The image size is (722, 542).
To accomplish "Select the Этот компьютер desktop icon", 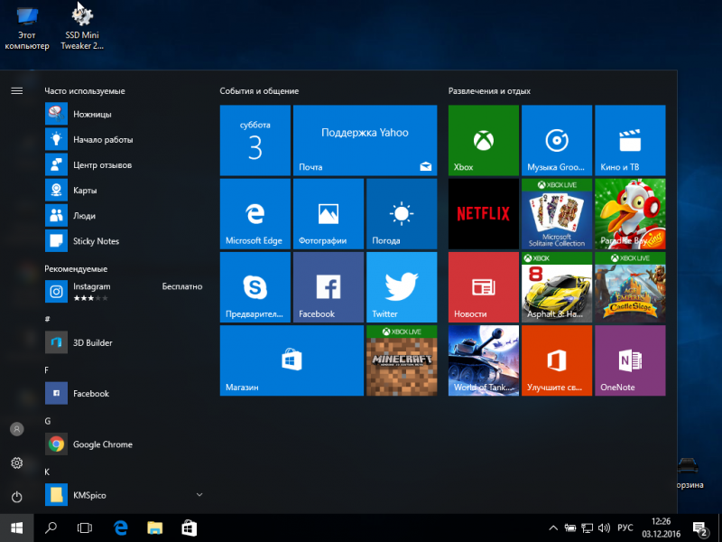I will 27,29.
